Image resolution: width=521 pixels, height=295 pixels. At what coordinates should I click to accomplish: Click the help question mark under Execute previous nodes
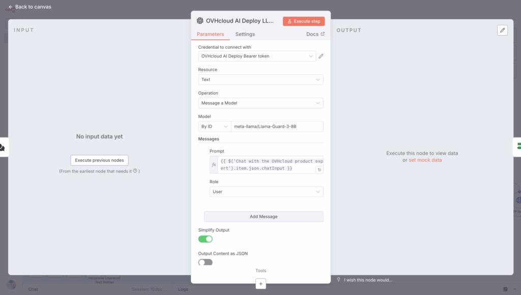pyautogui.click(x=135, y=171)
